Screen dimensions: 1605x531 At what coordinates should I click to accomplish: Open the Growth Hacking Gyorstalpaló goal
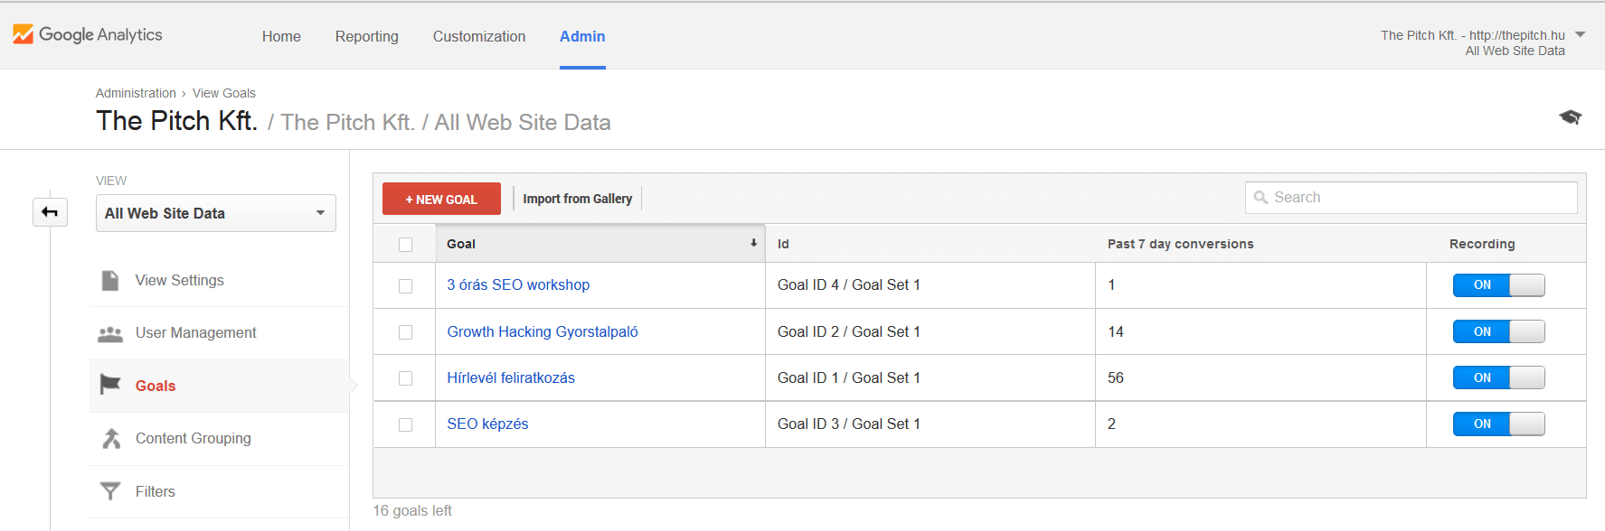(x=543, y=332)
